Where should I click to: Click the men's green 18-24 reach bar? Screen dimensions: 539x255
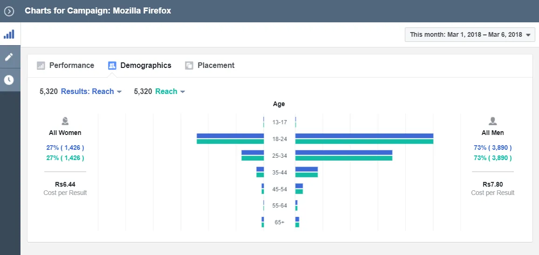[364, 141]
